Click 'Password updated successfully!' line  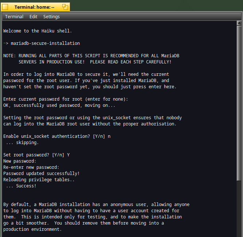(x=42, y=174)
